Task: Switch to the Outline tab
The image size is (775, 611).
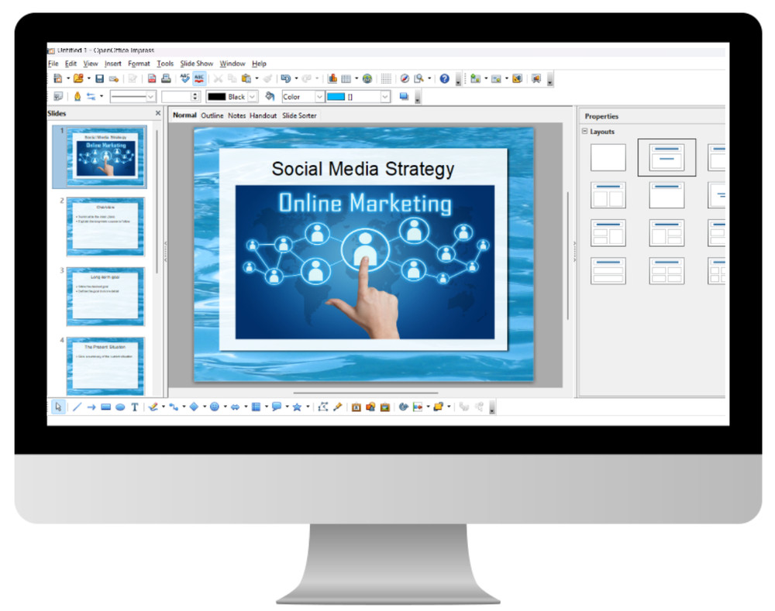Action: coord(212,115)
